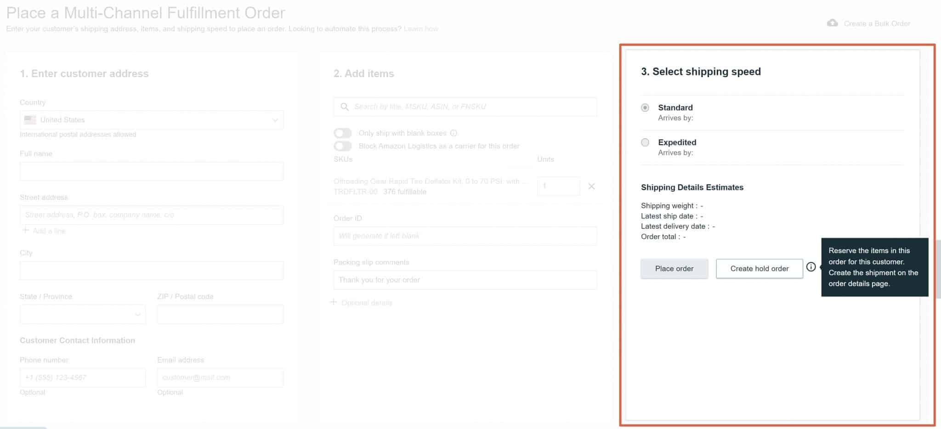Focus the Full name field

coord(152,171)
